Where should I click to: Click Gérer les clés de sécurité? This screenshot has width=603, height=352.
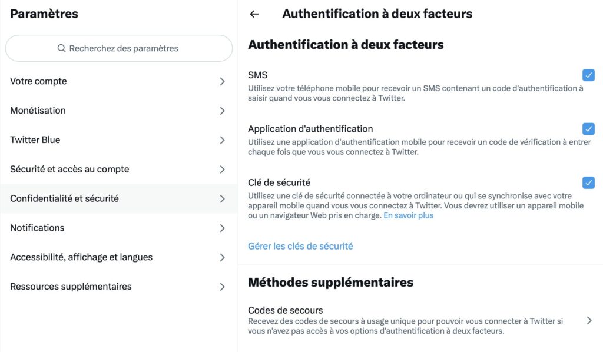300,247
